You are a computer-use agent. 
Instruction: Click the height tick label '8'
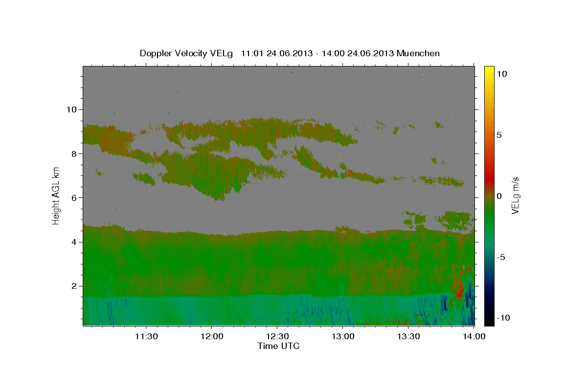[x=74, y=153]
